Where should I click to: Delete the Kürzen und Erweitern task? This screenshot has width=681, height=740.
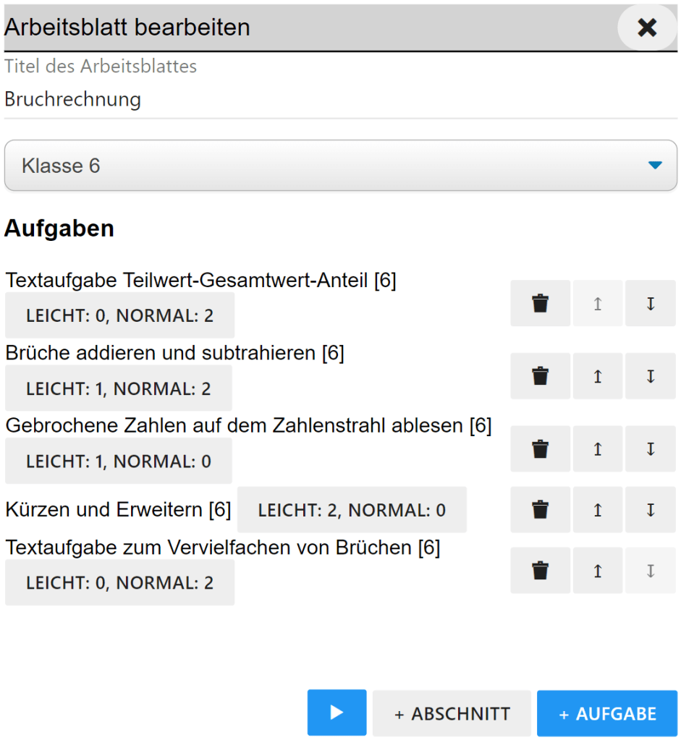540,510
